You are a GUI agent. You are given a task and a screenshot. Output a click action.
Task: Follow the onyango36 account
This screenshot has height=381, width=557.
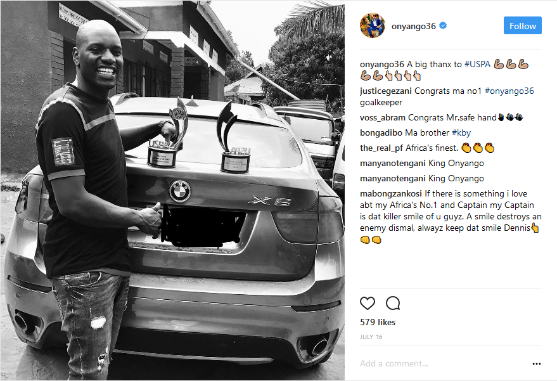[523, 25]
